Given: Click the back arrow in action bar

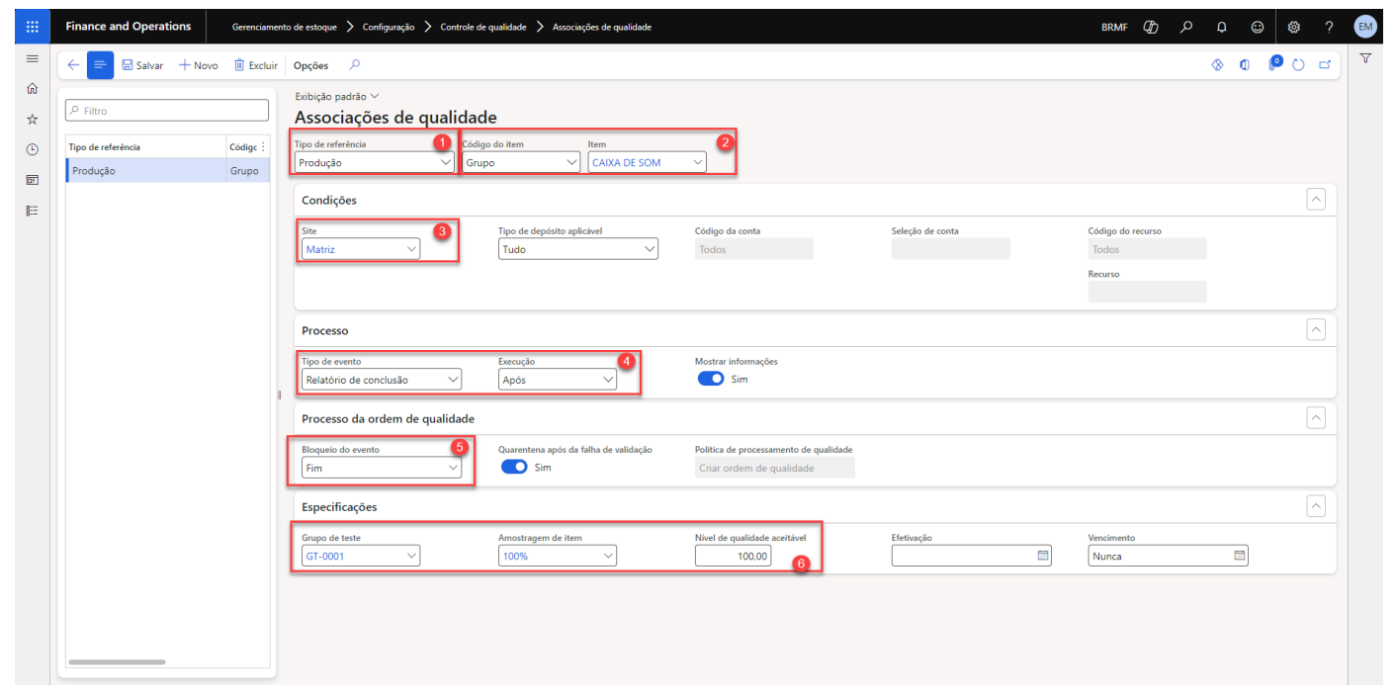Looking at the screenshot, I should [73, 65].
